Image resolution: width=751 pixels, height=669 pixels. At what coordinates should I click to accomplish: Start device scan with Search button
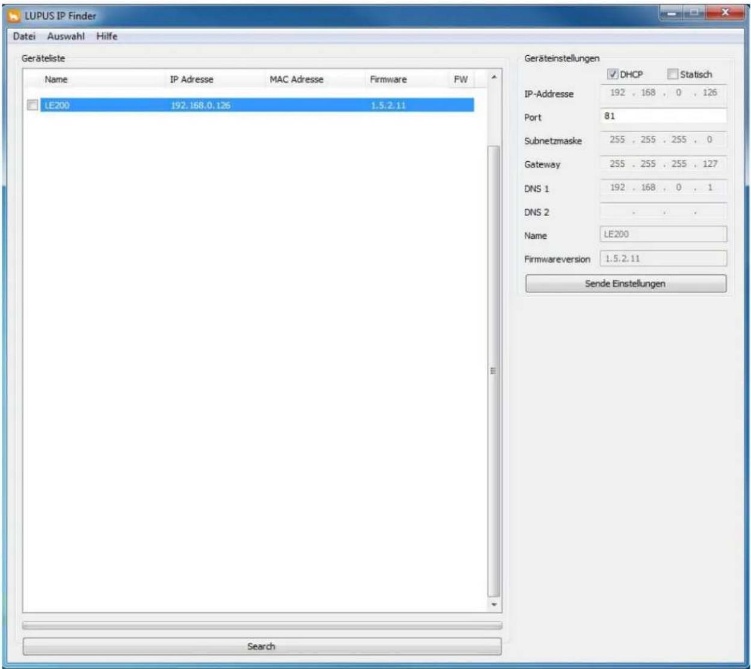(262, 646)
